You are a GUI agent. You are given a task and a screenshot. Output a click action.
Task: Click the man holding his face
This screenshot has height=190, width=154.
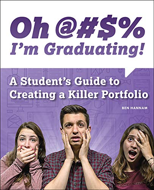(76, 147)
